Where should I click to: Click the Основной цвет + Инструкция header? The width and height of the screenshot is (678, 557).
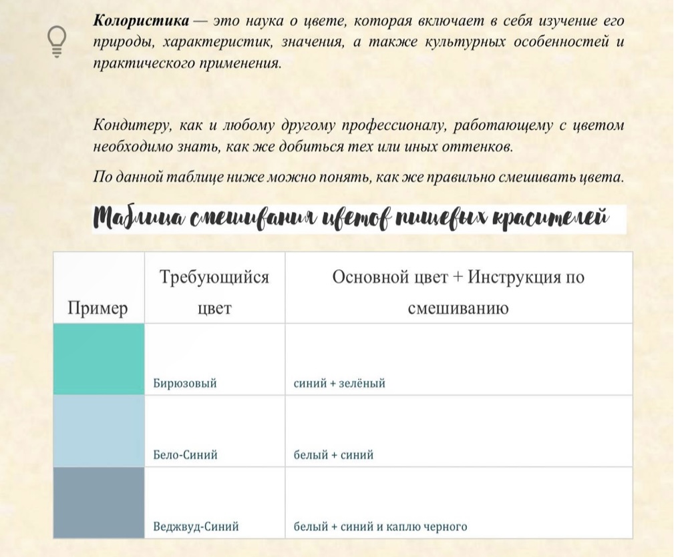(458, 292)
